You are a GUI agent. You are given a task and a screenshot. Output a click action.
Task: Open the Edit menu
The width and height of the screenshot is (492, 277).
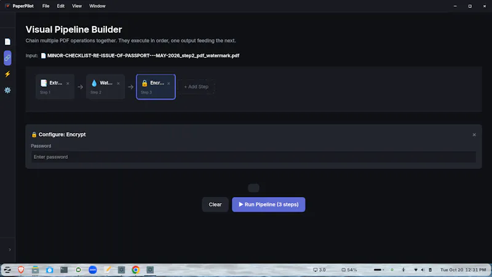coord(60,6)
